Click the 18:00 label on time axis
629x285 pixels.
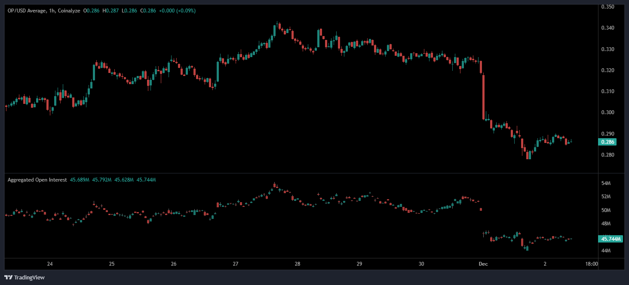[x=592, y=264]
